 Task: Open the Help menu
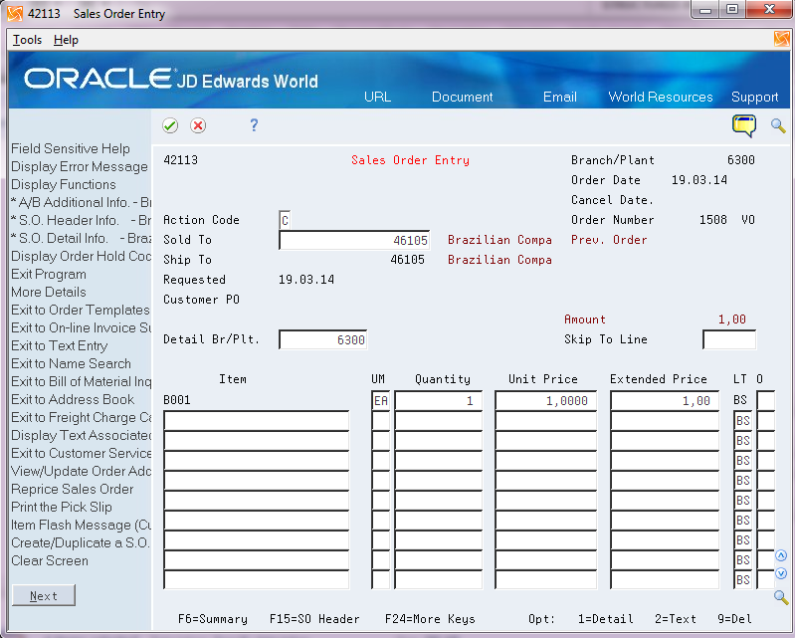(x=66, y=40)
